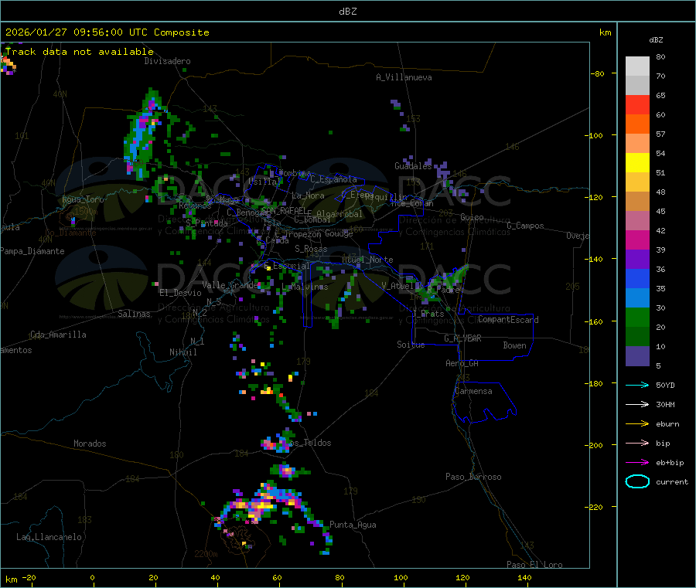Click the 'G_ALVEAR' map label

click(463, 338)
